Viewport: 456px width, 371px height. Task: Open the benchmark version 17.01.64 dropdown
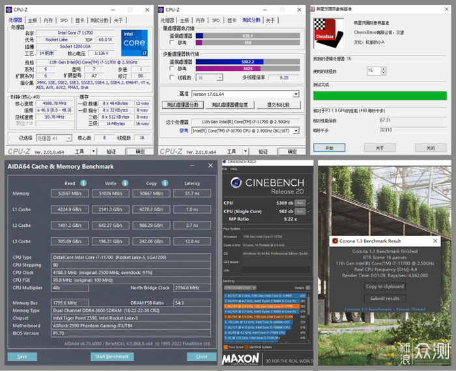pos(296,94)
